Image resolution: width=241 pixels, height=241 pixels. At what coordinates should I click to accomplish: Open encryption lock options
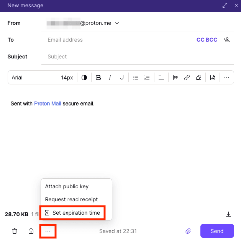click(31, 231)
